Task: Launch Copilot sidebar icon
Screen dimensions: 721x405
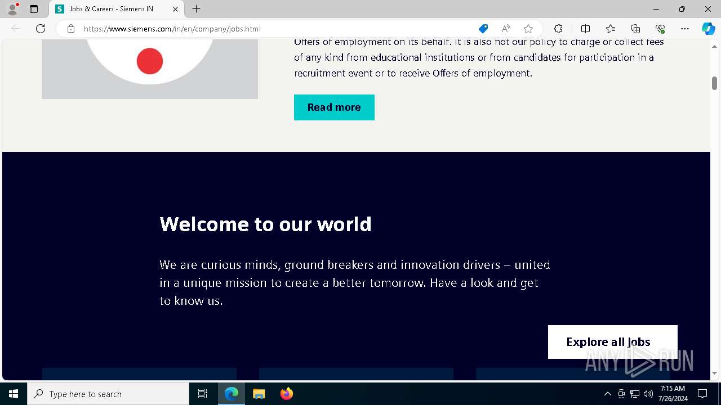Action: (708, 29)
